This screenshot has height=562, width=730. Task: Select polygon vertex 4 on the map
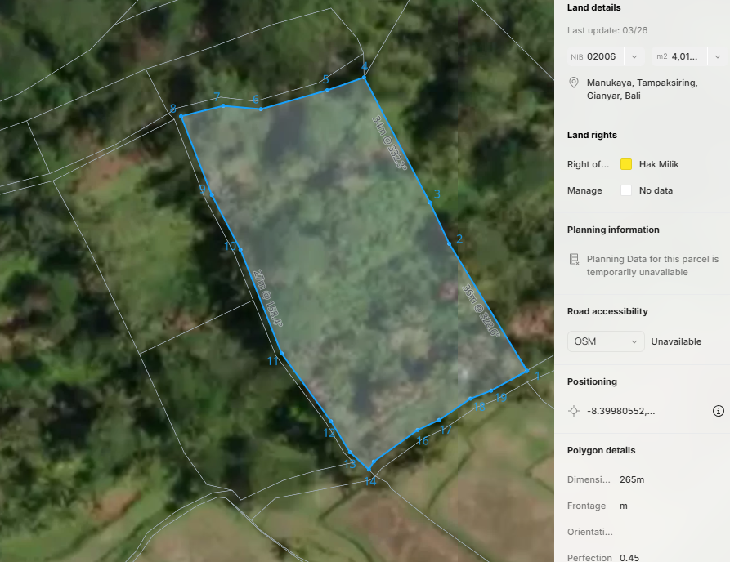364,78
